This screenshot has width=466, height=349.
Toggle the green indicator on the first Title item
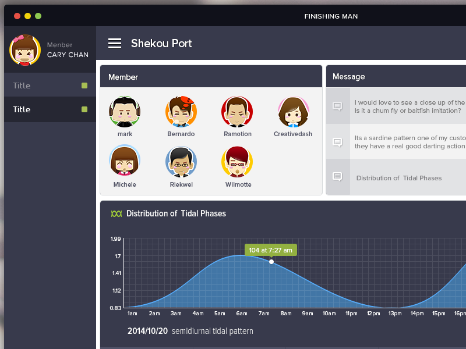(84, 86)
